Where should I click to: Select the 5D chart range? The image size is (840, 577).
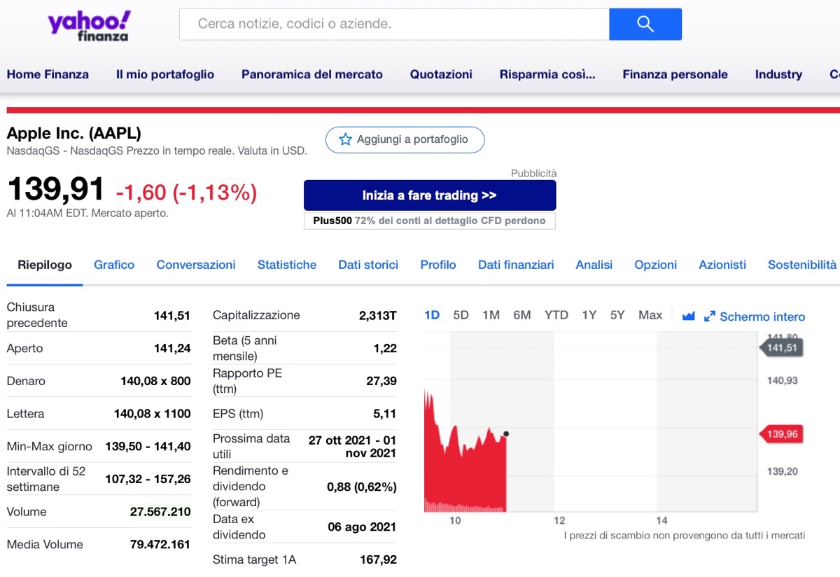461,315
